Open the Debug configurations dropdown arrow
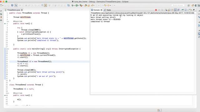 [74, 6]
